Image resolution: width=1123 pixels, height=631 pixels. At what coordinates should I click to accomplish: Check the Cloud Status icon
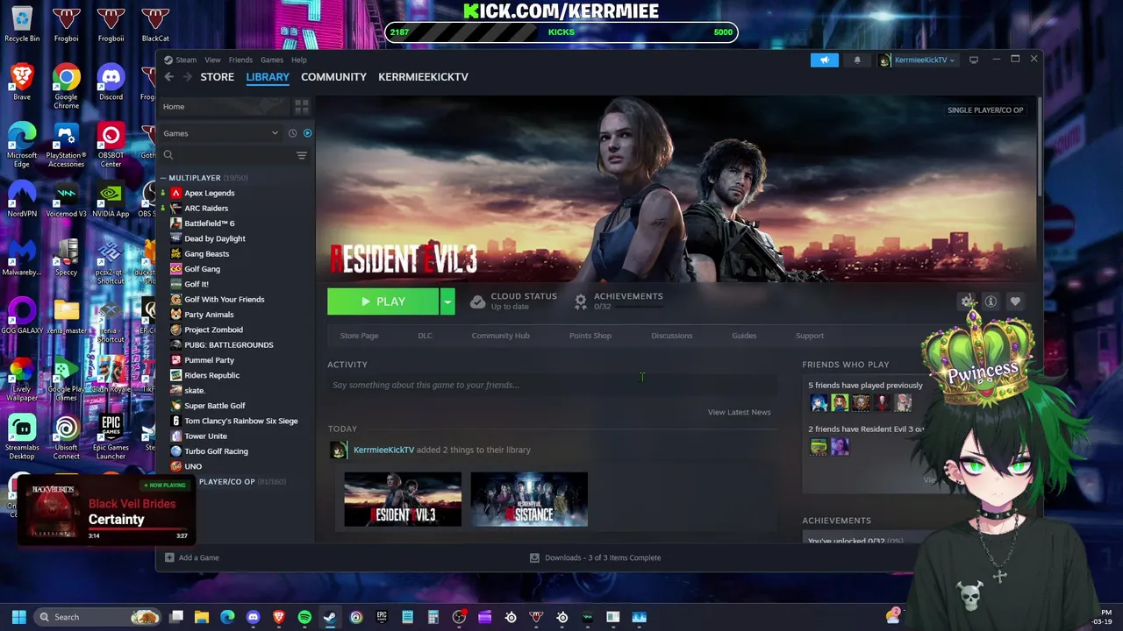[477, 301]
